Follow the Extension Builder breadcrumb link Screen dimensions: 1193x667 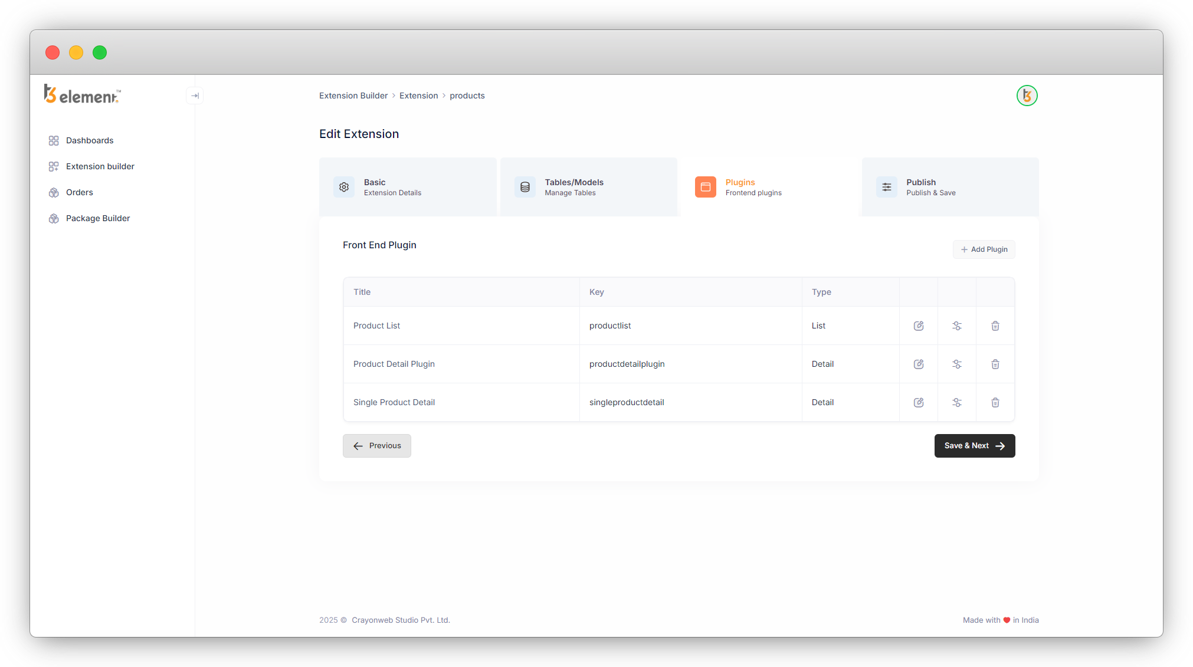(x=353, y=96)
